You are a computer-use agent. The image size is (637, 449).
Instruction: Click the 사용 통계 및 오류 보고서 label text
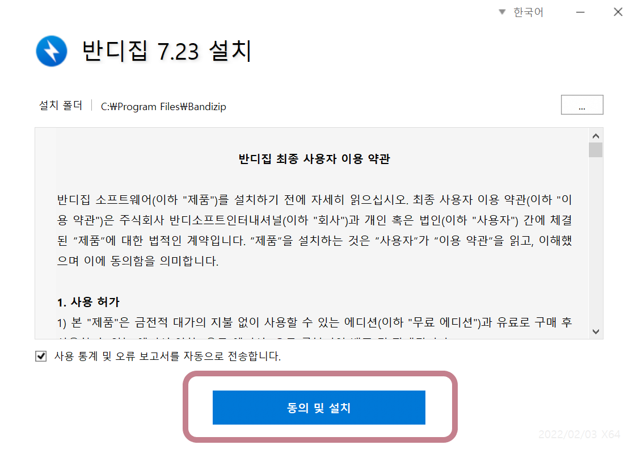pyautogui.click(x=167, y=356)
